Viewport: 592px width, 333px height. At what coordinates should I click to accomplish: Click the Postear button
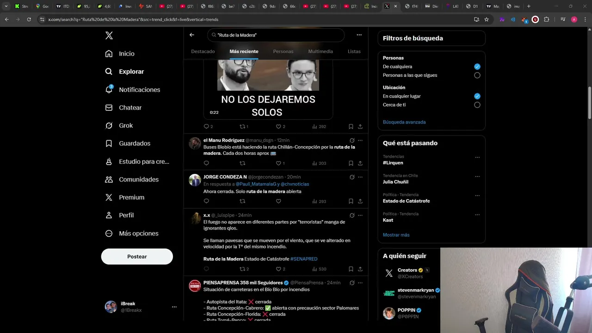click(x=137, y=257)
